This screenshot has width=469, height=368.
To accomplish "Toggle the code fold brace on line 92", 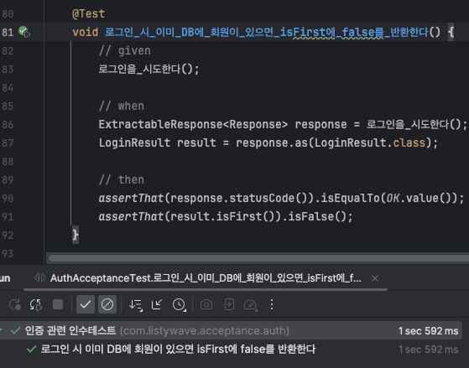I will pyautogui.click(x=76, y=235).
